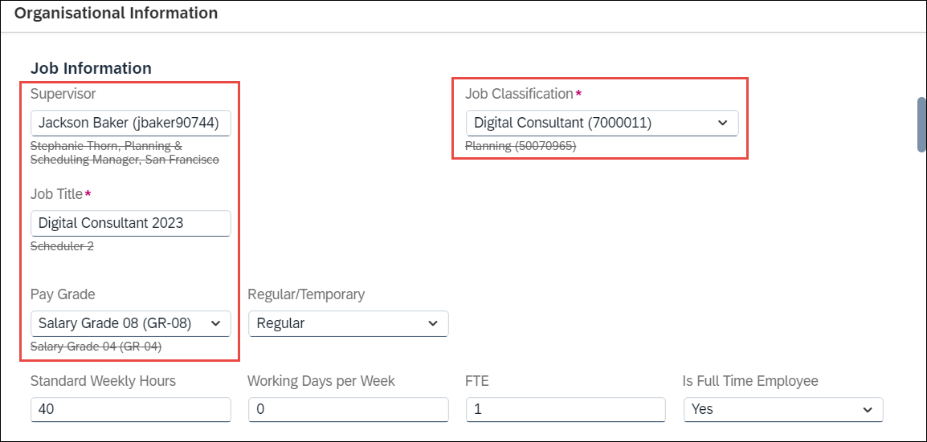Image resolution: width=927 pixels, height=442 pixels.
Task: Click the Job Title input field
Action: coord(130,223)
